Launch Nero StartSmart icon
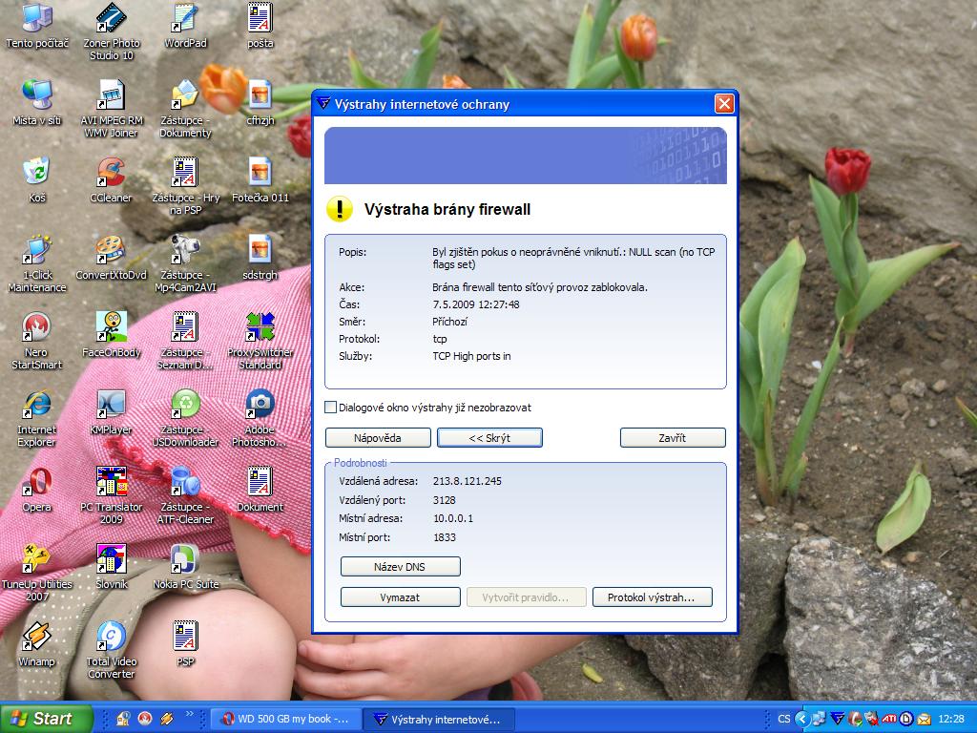This screenshot has height=733, width=977. (x=36, y=328)
